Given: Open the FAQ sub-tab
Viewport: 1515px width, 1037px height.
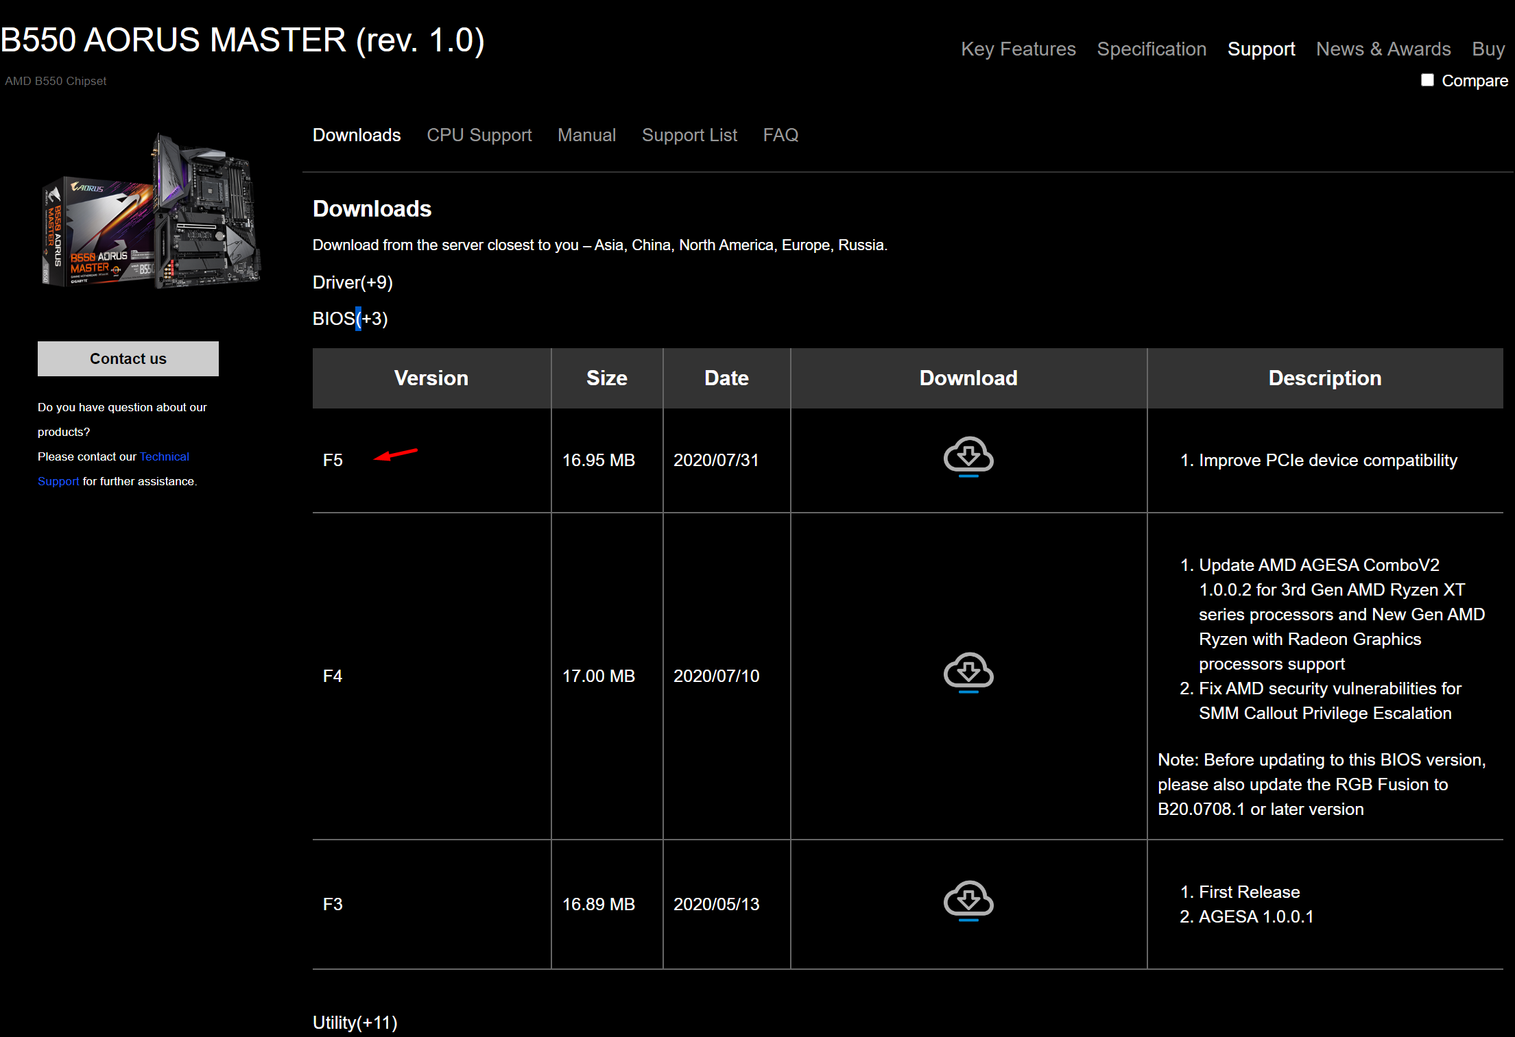Looking at the screenshot, I should pos(780,135).
